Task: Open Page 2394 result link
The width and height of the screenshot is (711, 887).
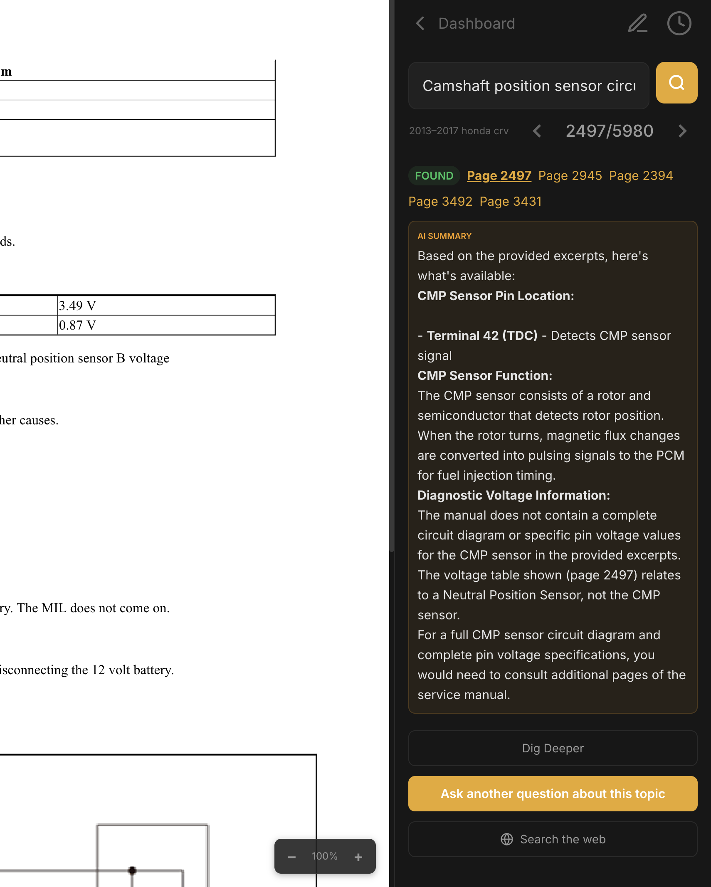Action: pyautogui.click(x=641, y=176)
